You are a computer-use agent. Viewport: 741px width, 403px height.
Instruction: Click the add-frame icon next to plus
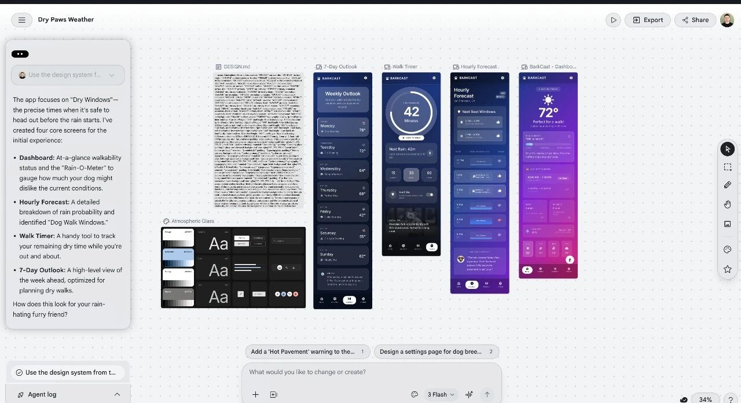pos(274,394)
